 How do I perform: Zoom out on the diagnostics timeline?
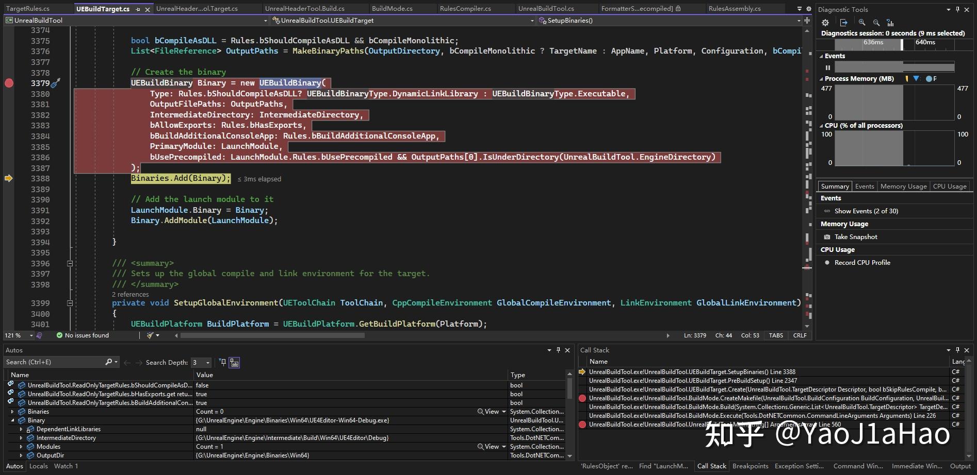[x=876, y=22]
